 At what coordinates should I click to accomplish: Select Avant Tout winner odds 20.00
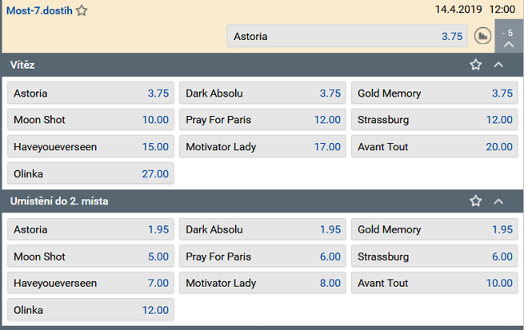(x=435, y=146)
